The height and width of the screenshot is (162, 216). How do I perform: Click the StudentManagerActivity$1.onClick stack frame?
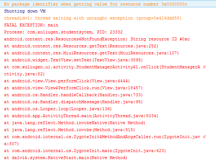105,71
